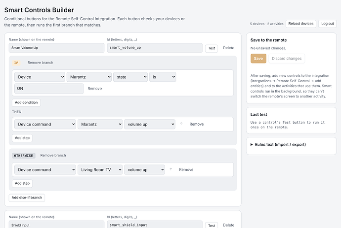
Task: Click the Reload devices button
Action: pyautogui.click(x=301, y=24)
